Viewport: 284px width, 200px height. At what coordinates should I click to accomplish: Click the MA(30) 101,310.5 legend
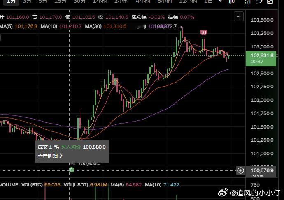click(106, 26)
